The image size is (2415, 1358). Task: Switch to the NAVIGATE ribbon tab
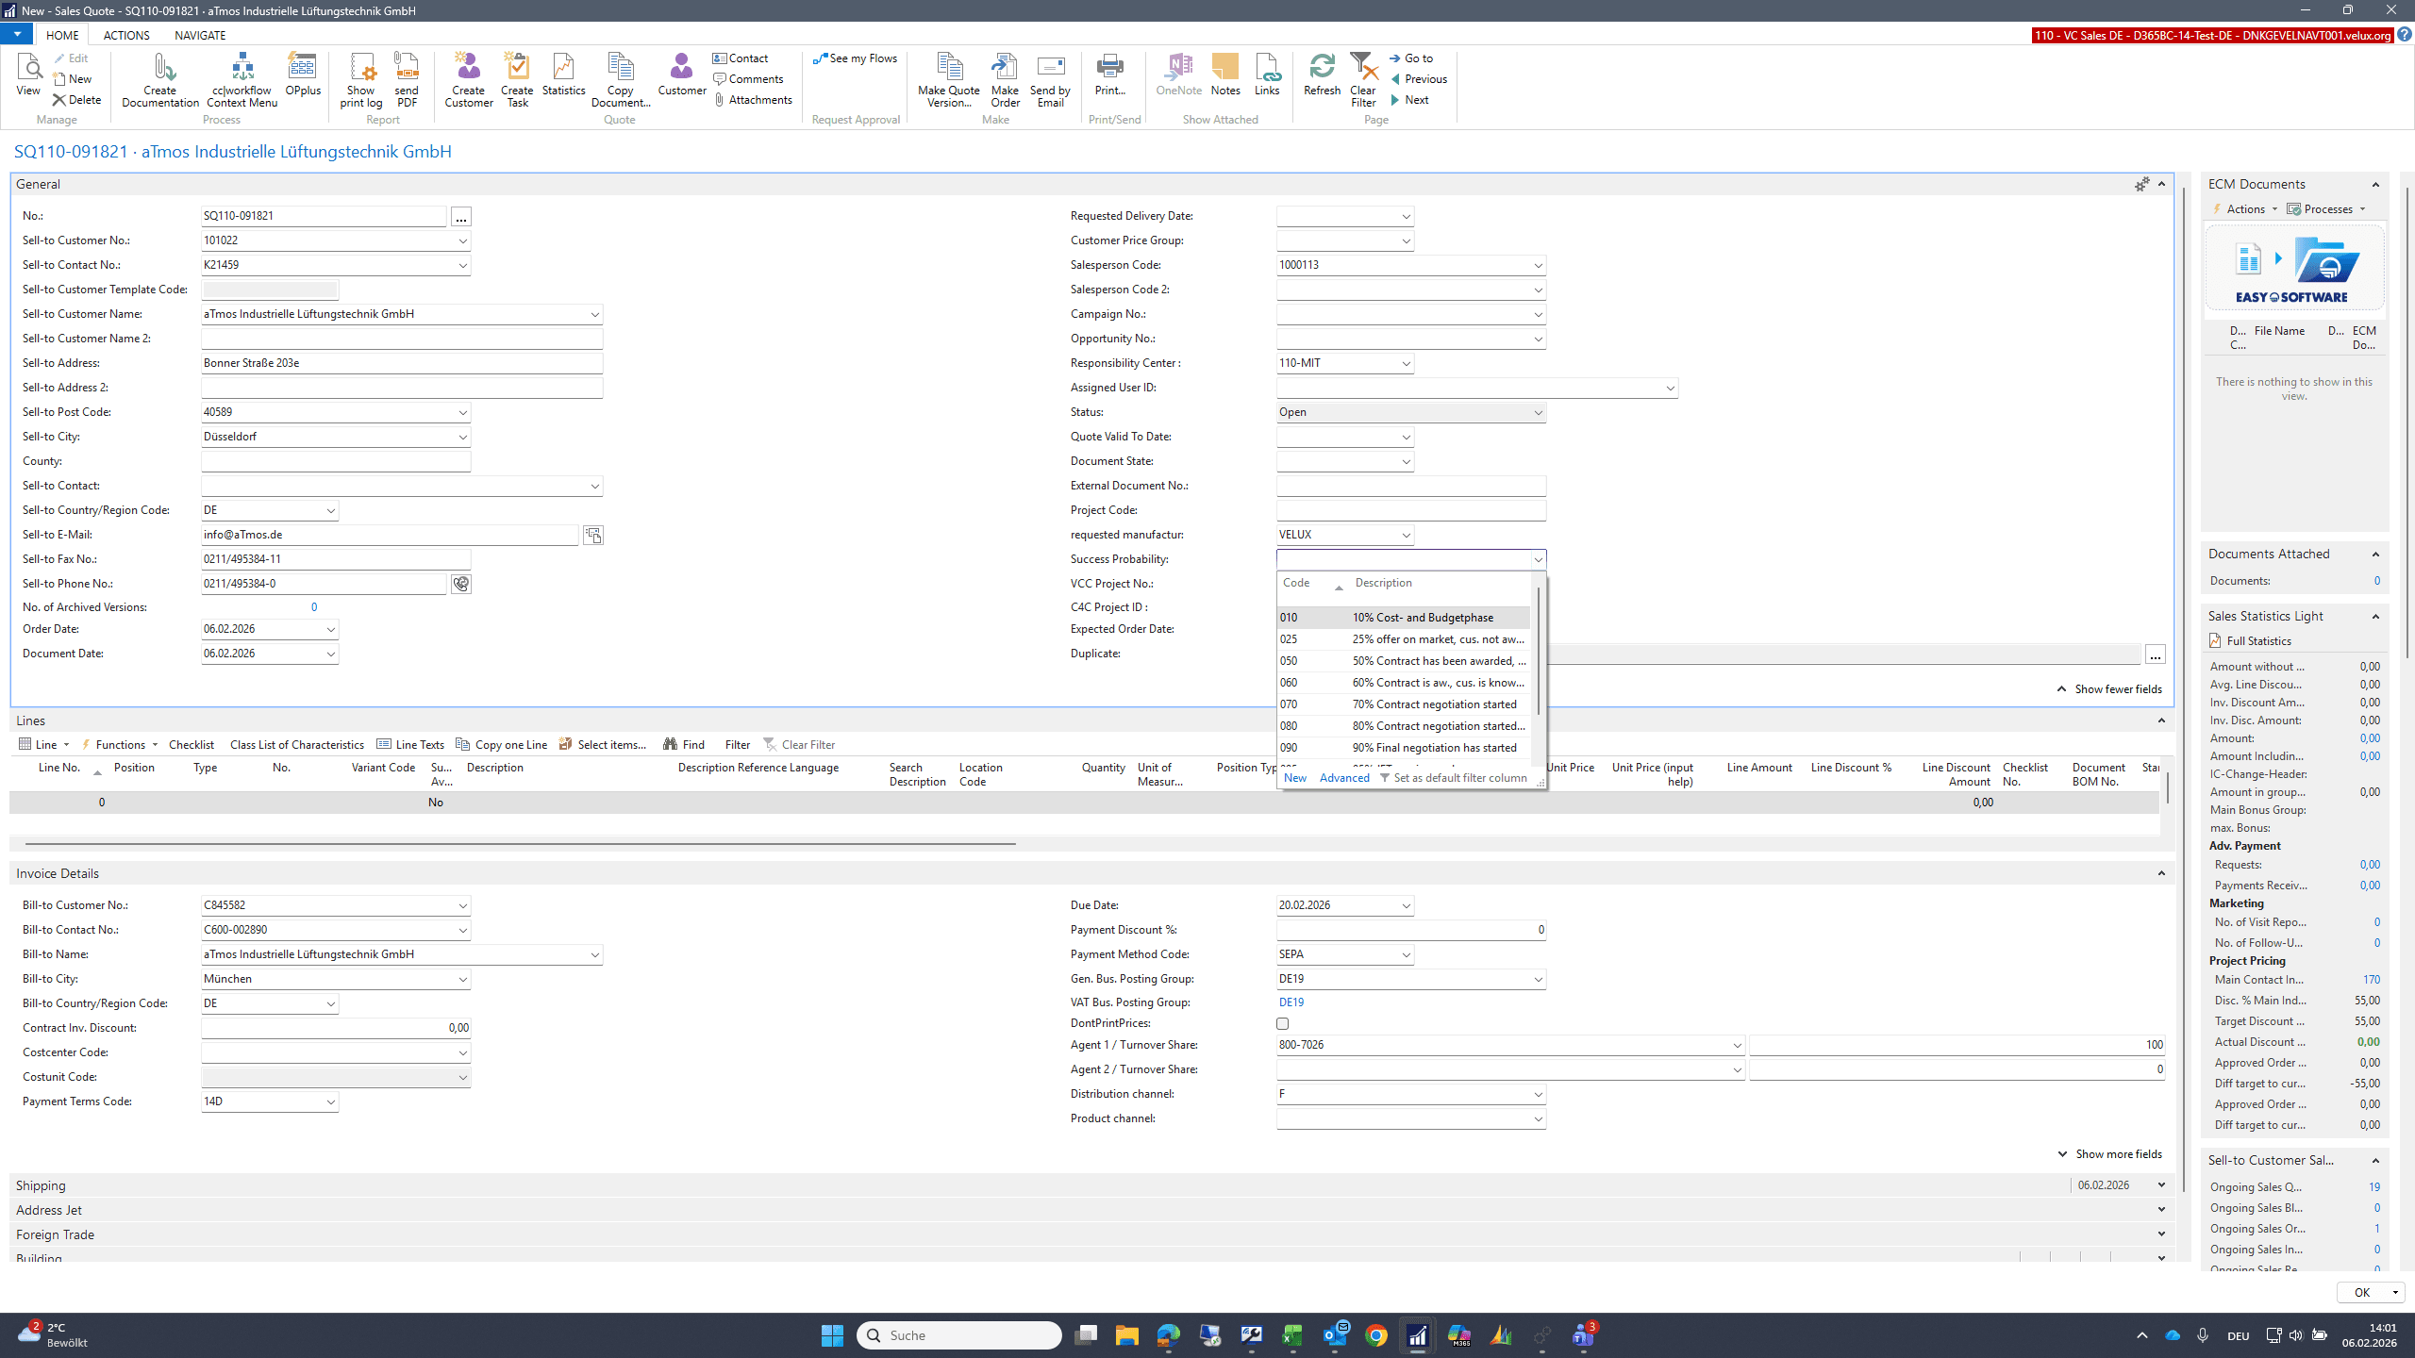[200, 35]
